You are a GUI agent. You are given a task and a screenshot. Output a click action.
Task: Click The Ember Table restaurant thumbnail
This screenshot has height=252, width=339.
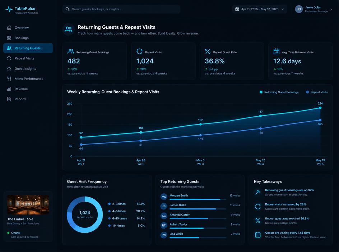point(28,205)
